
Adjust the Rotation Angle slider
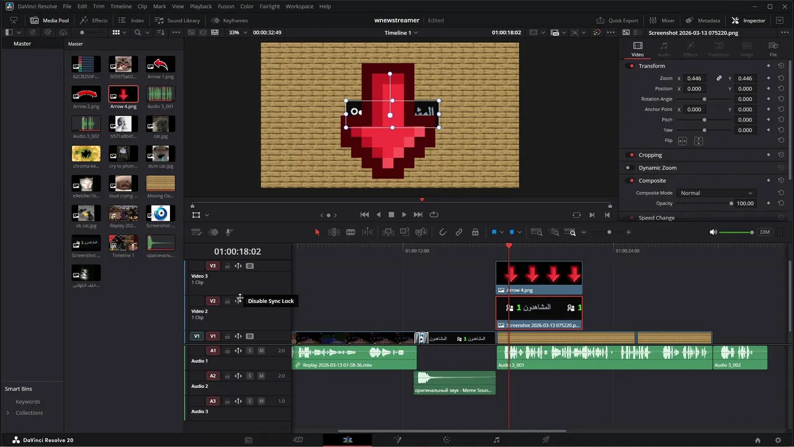(x=704, y=99)
